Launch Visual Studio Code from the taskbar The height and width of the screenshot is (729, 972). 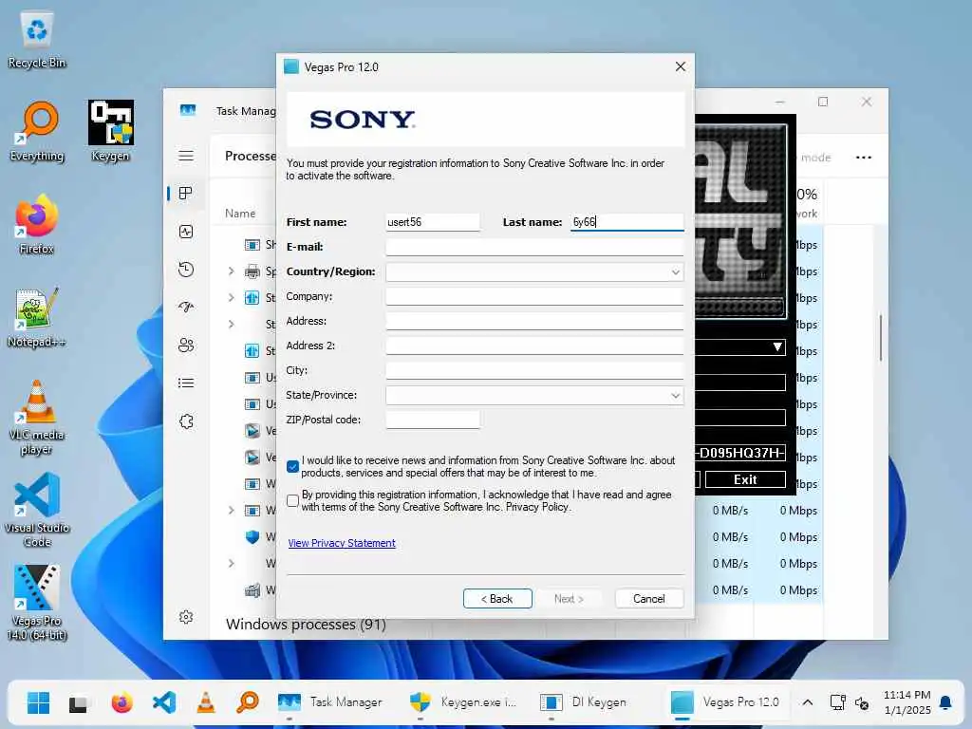click(163, 703)
